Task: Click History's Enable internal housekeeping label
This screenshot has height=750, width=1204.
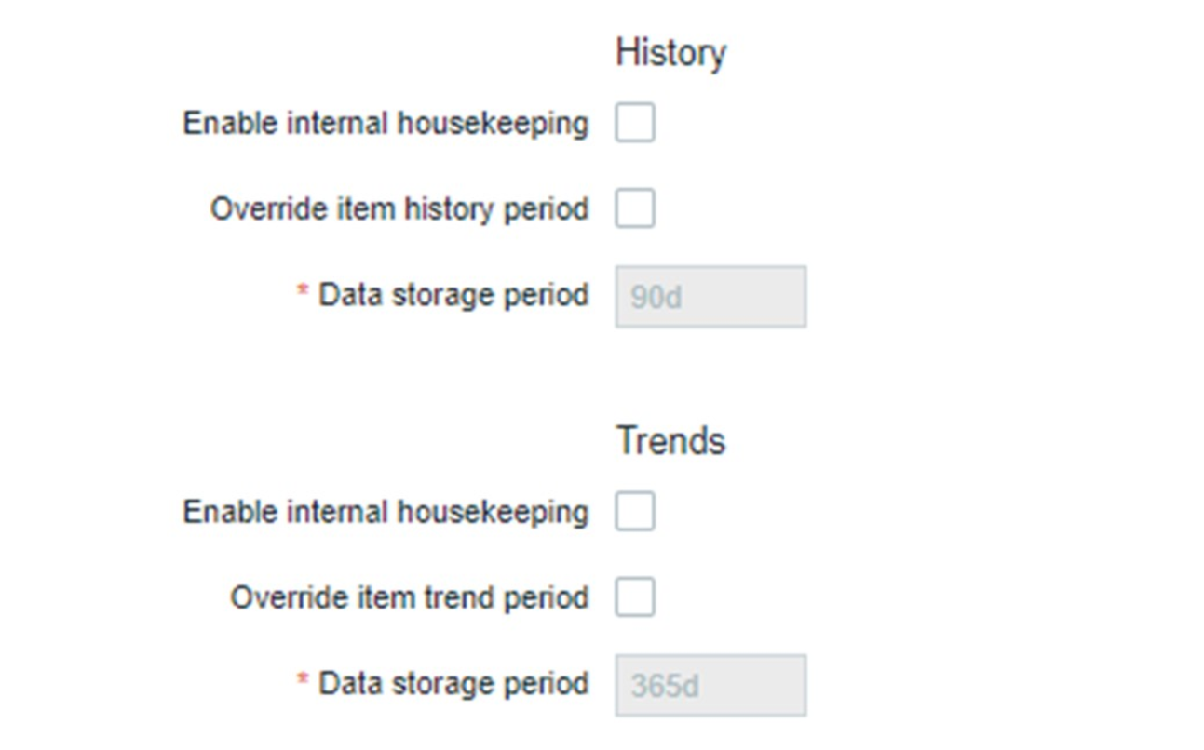Action: click(386, 123)
